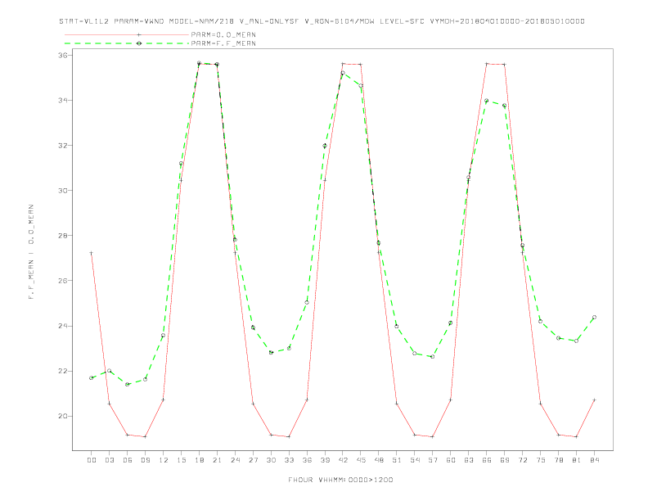Click y-axis tick label 36
Screen dimensions: 648x501
coord(64,55)
